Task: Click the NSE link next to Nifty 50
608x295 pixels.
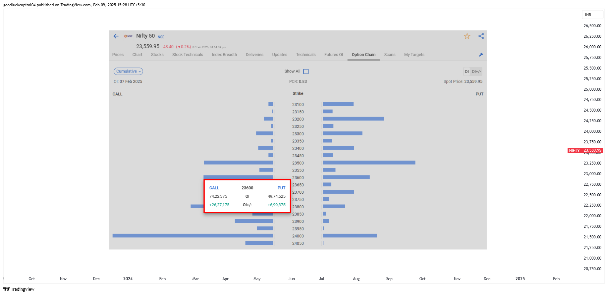Action: point(161,37)
